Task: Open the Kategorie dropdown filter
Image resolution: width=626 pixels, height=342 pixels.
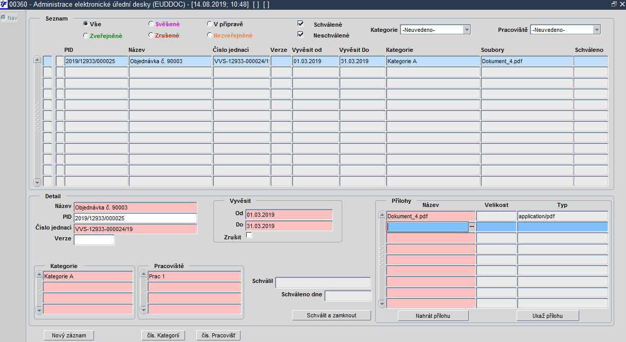Action: 467,30
